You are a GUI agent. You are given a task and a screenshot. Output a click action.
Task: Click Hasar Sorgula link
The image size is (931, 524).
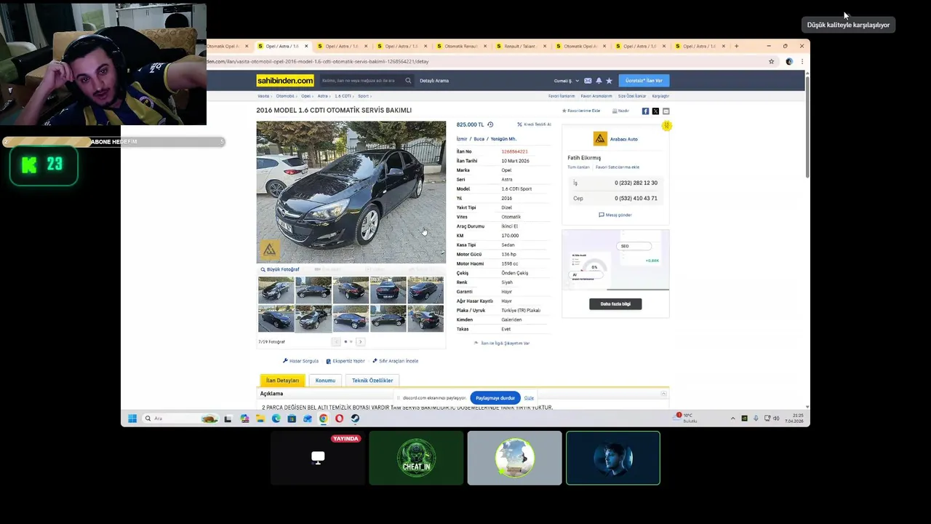(x=300, y=361)
